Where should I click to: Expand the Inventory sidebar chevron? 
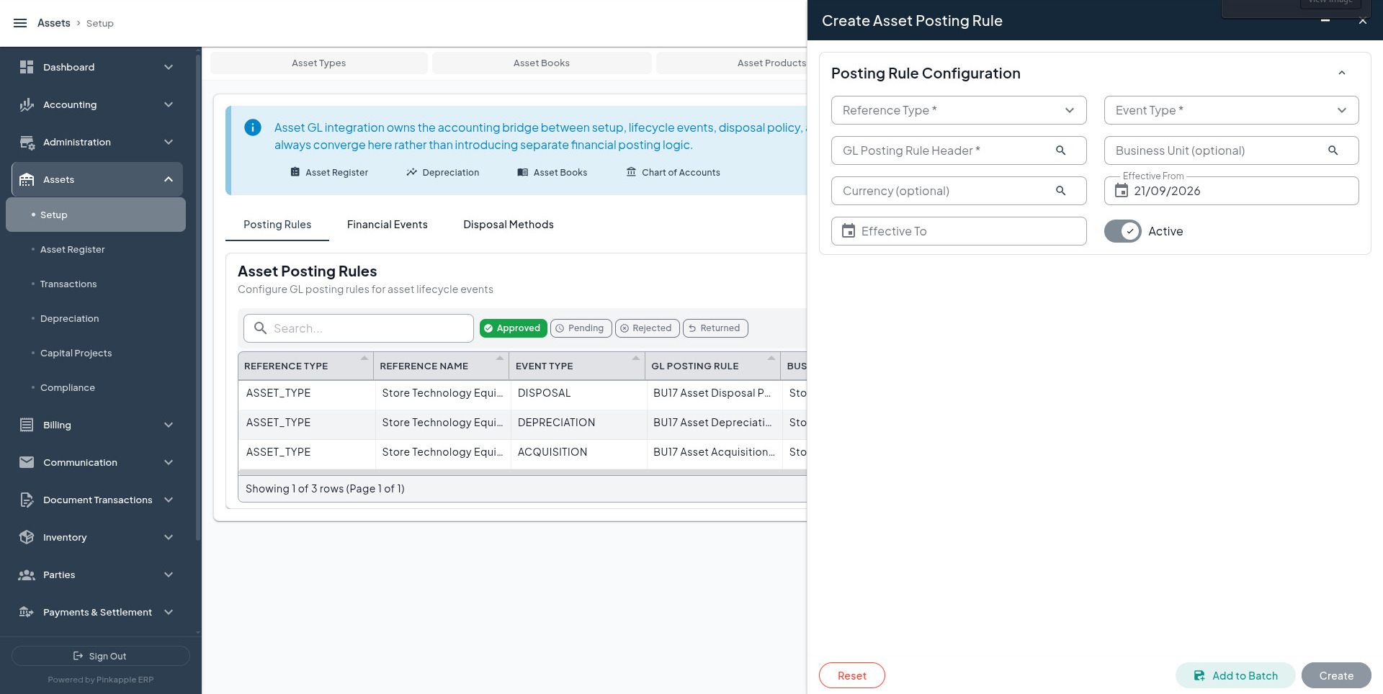click(169, 537)
